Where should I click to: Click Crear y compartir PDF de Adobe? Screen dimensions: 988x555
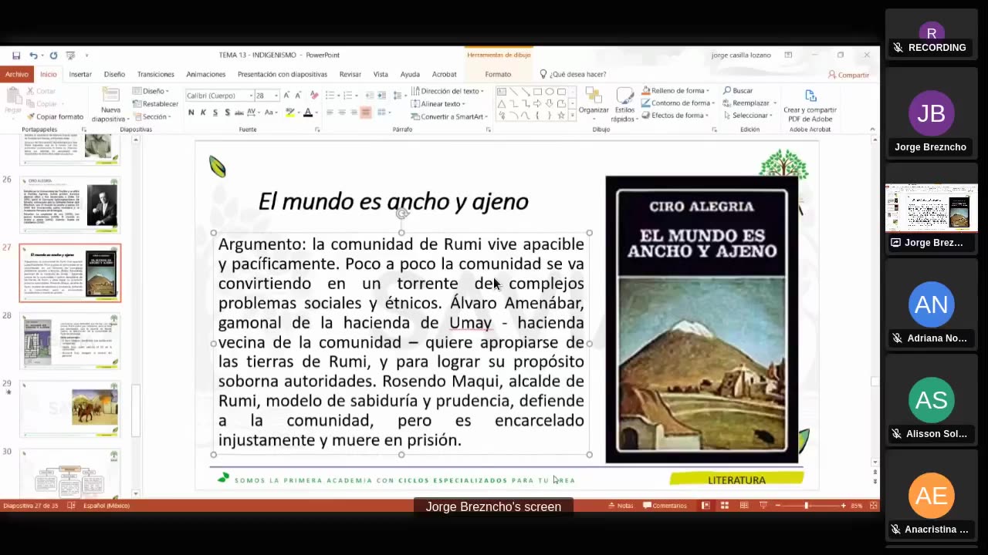810,106
